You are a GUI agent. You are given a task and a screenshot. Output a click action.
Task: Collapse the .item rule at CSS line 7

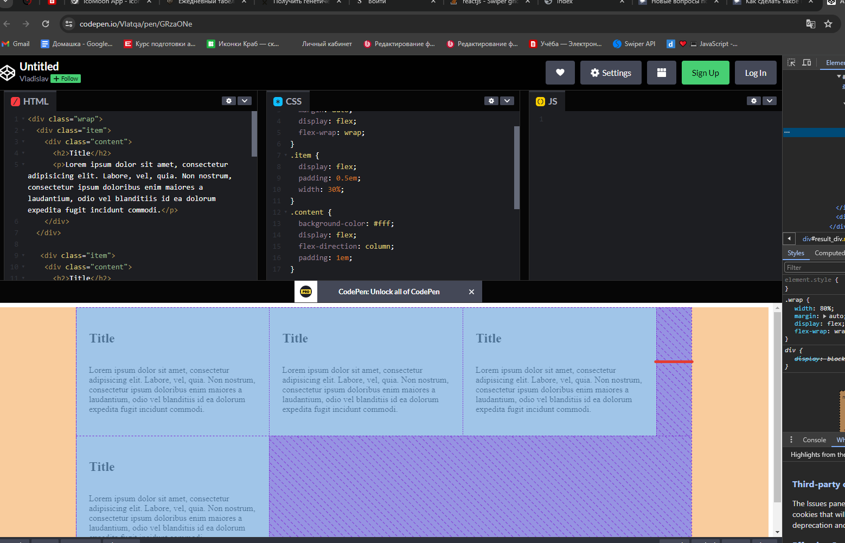click(x=286, y=155)
